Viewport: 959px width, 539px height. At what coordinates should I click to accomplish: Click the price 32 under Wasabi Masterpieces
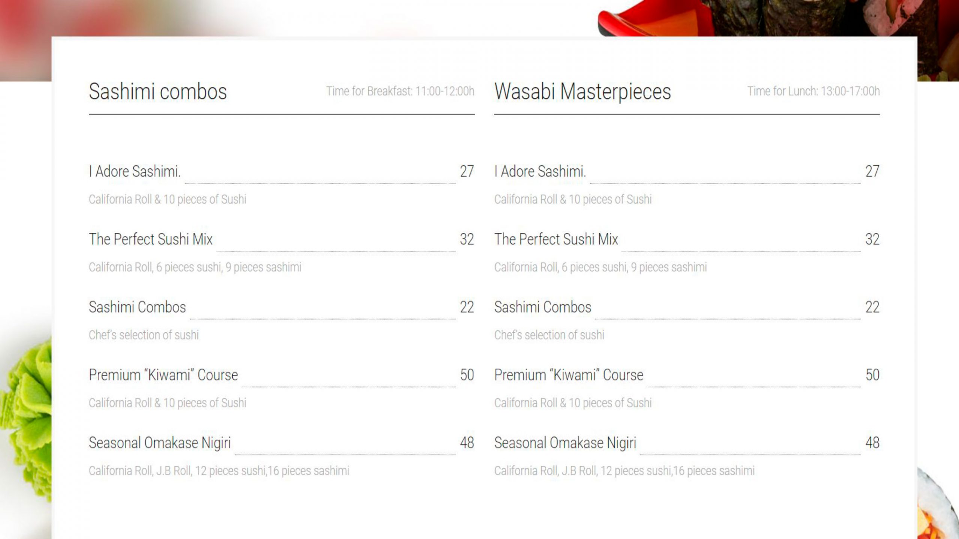872,239
